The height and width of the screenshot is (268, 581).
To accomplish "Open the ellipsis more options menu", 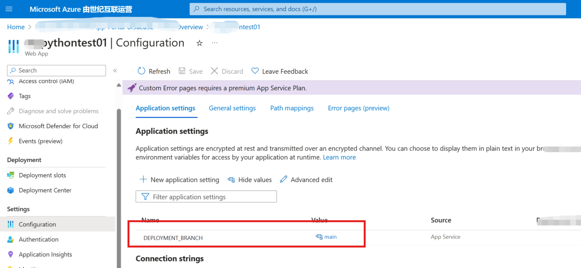I will 215,43.
